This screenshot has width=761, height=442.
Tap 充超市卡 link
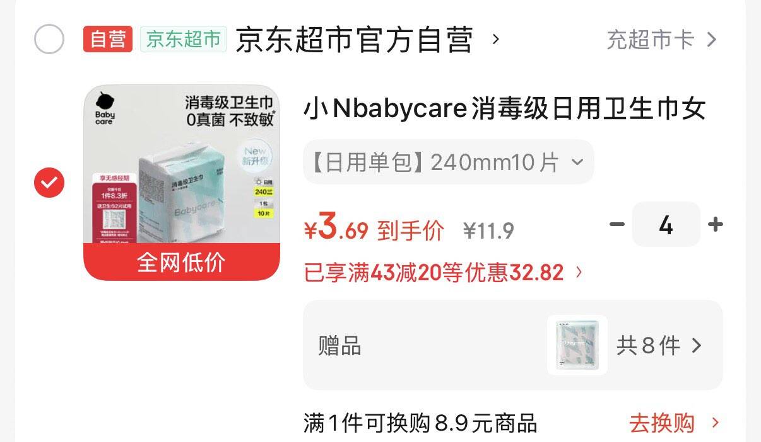pyautogui.click(x=651, y=40)
